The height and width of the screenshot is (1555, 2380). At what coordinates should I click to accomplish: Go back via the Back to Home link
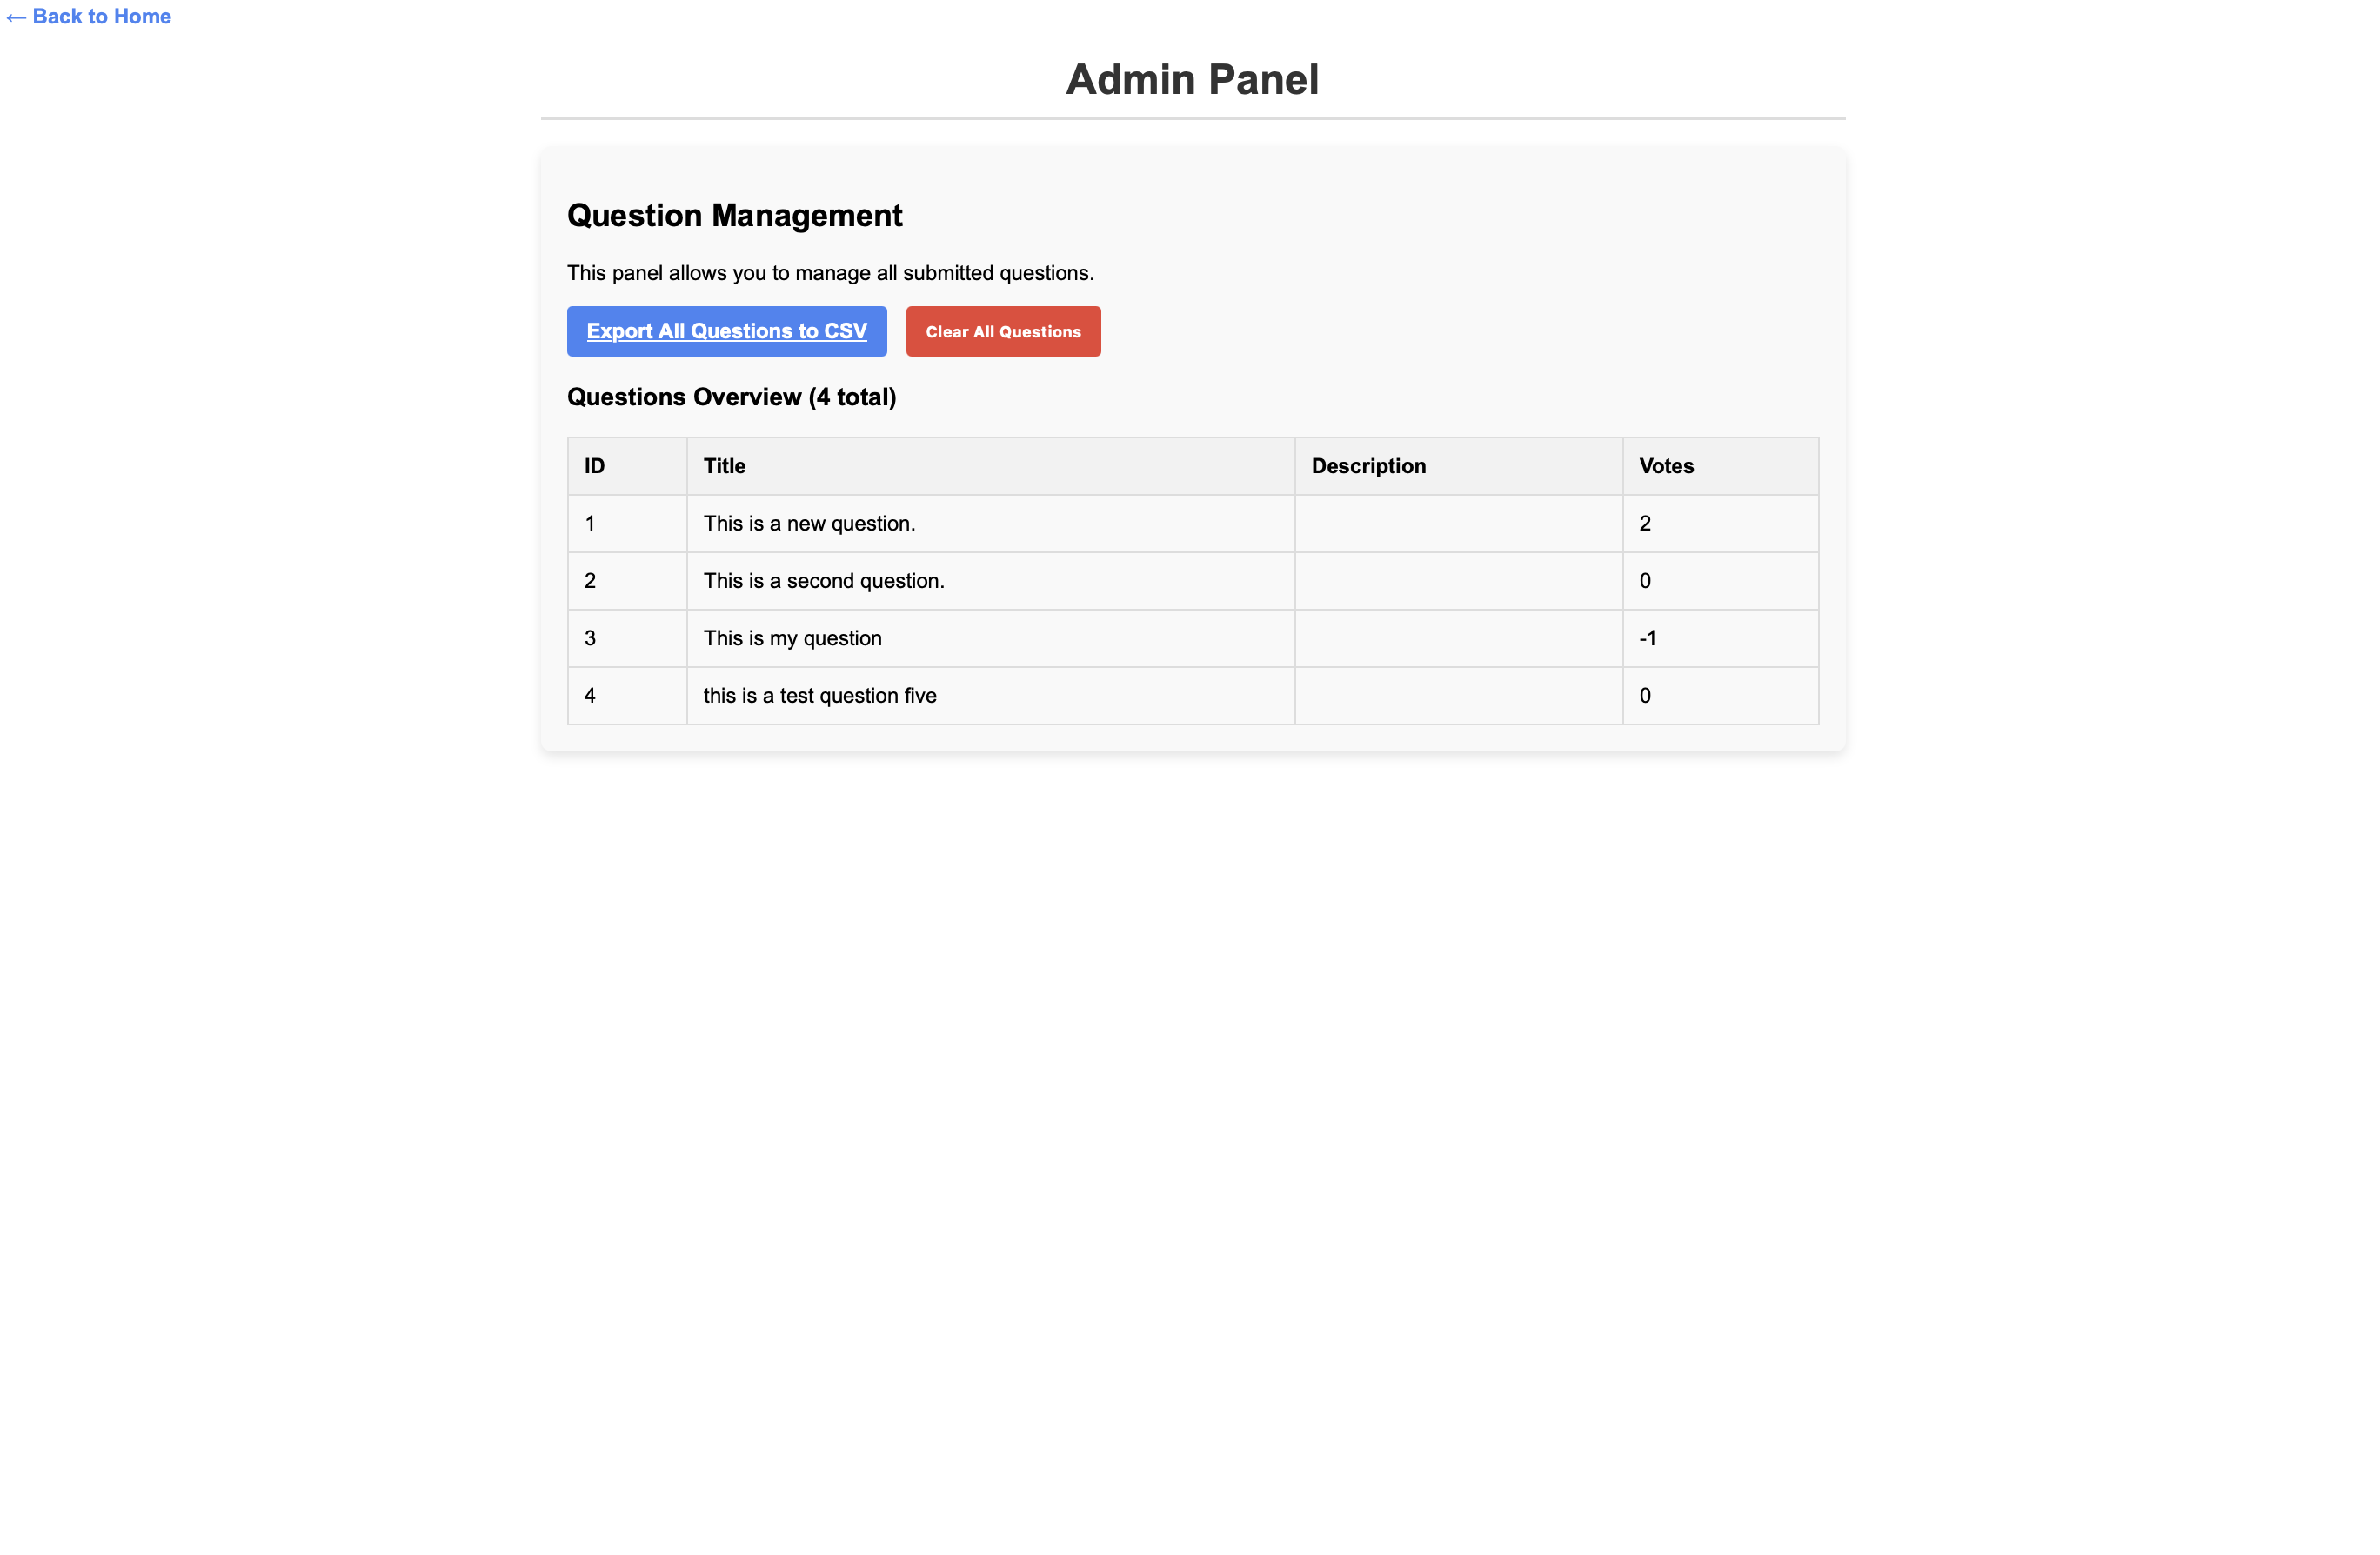click(88, 16)
